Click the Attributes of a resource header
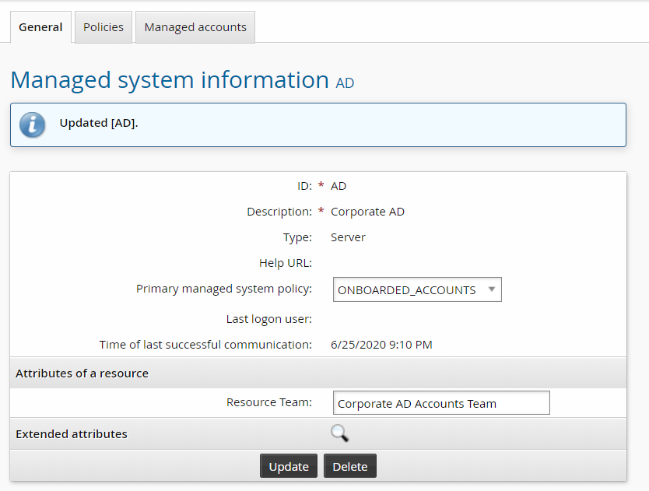 [x=82, y=374]
